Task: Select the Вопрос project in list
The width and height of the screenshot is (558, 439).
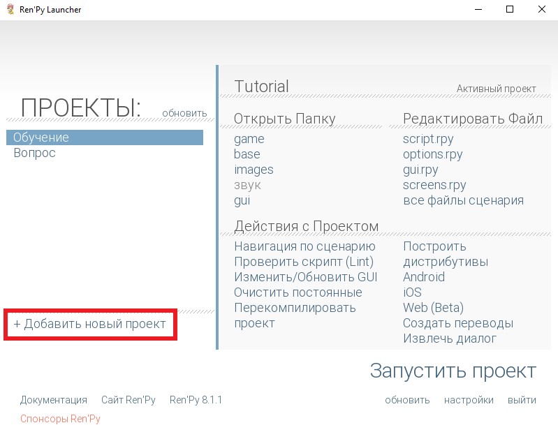Action: [34, 153]
